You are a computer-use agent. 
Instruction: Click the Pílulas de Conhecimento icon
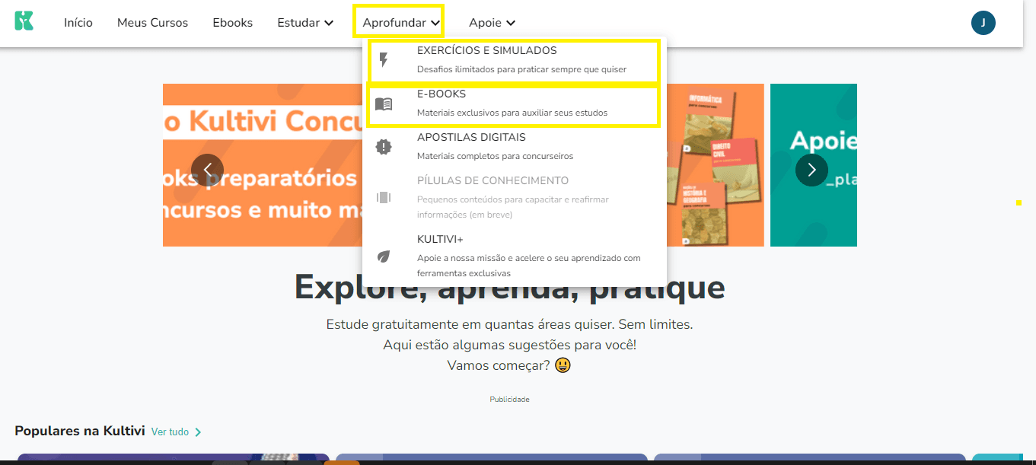384,198
